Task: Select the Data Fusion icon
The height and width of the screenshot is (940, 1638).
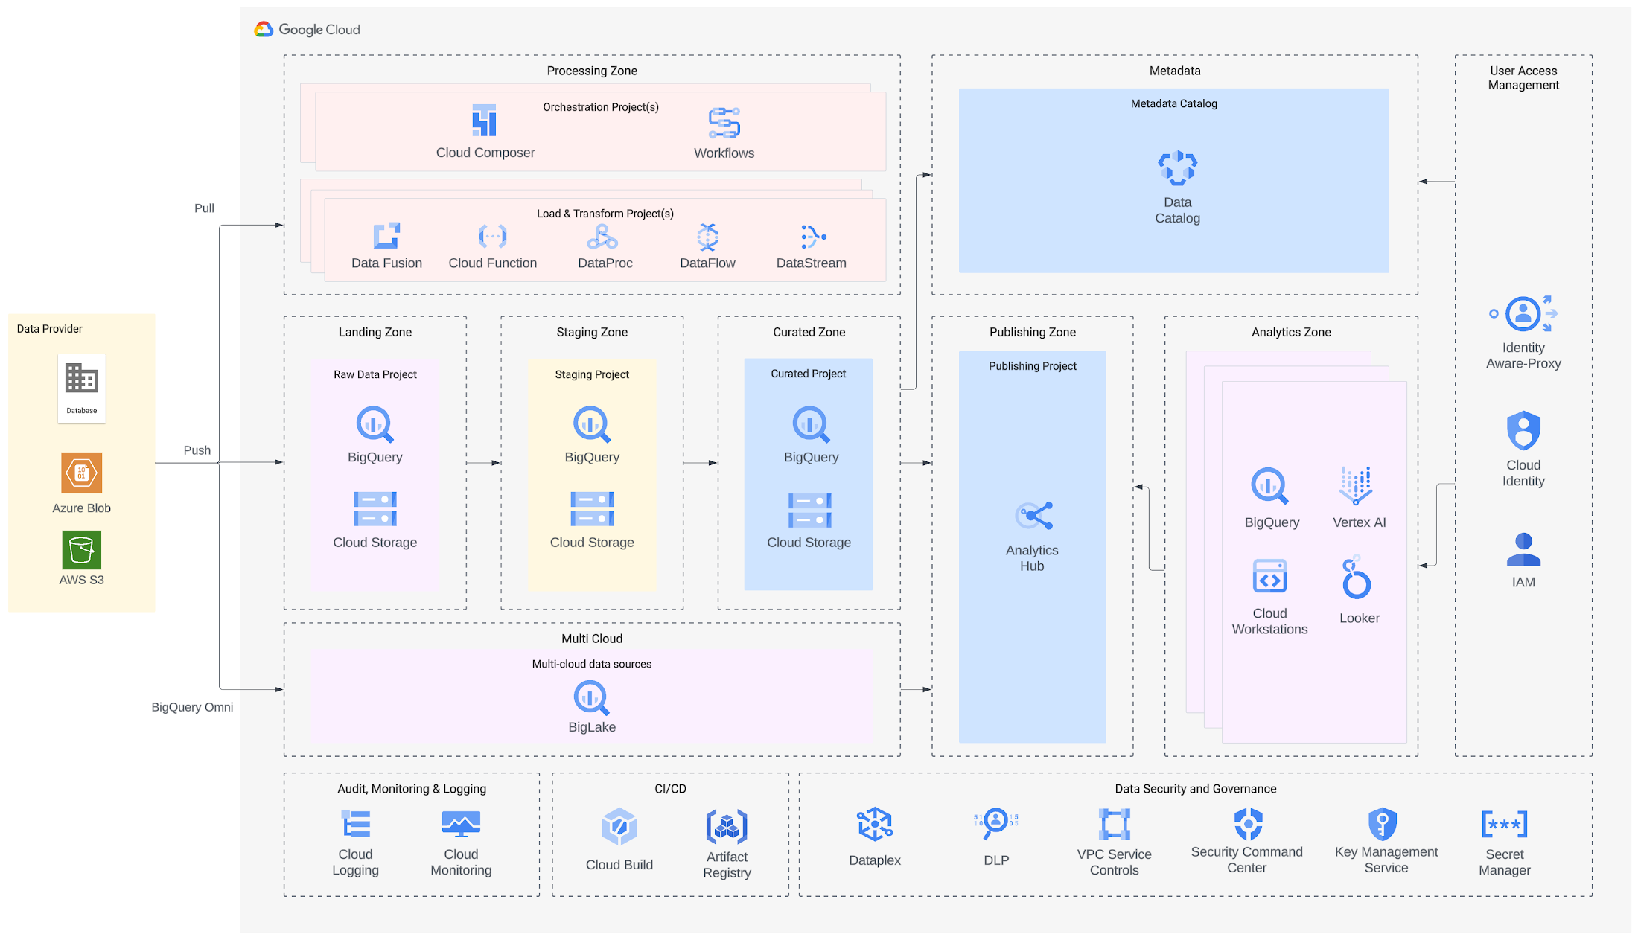Action: point(386,236)
